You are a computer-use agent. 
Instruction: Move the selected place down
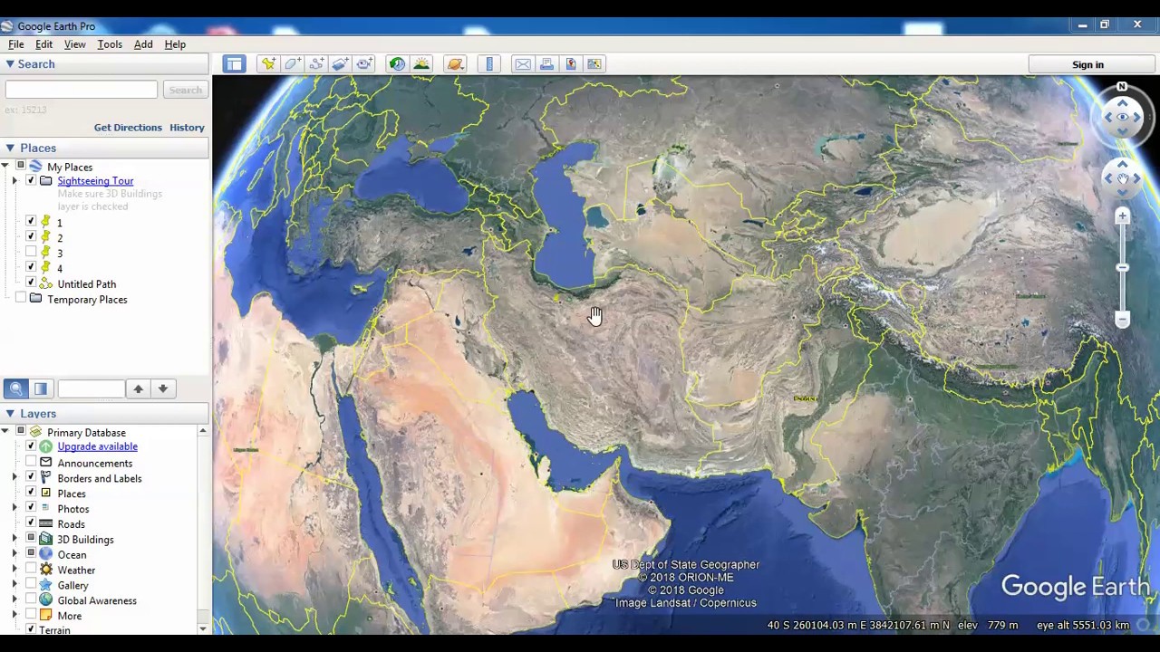(163, 388)
